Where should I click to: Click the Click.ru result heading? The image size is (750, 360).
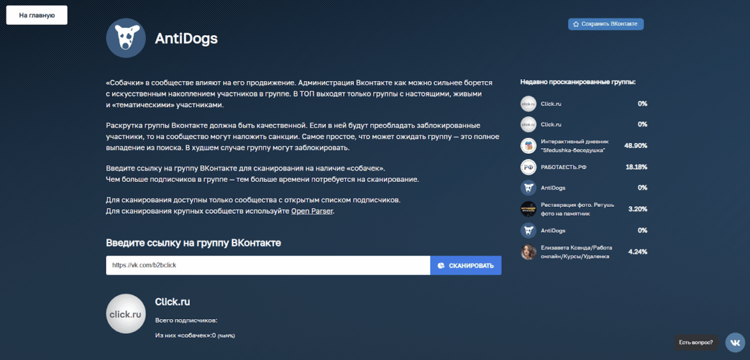point(172,302)
